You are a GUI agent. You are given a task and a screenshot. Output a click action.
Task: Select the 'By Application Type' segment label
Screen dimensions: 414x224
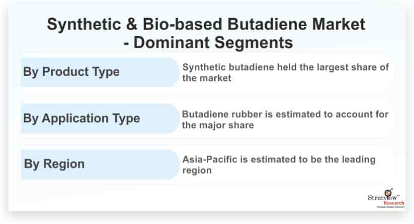click(x=82, y=118)
